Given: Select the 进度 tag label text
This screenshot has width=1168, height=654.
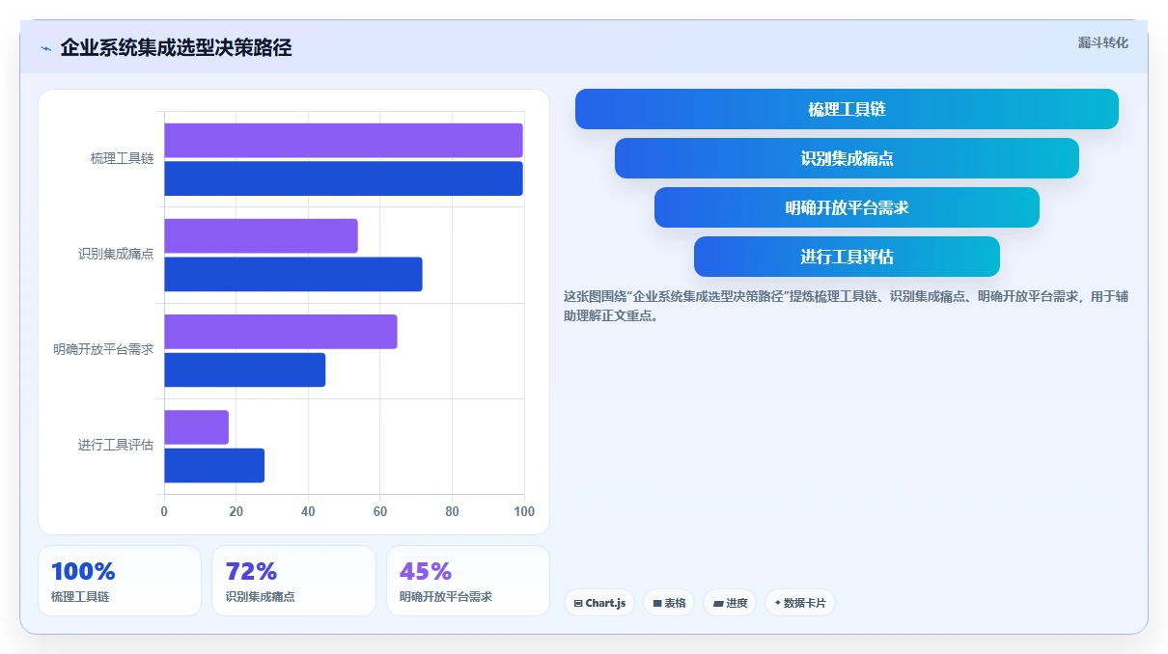Looking at the screenshot, I should (x=737, y=603).
